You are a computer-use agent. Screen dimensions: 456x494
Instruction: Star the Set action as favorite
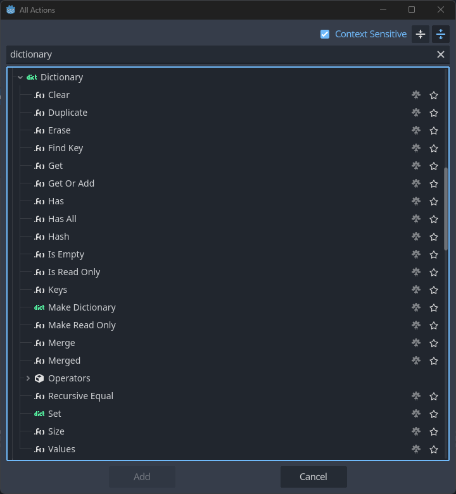coord(434,414)
